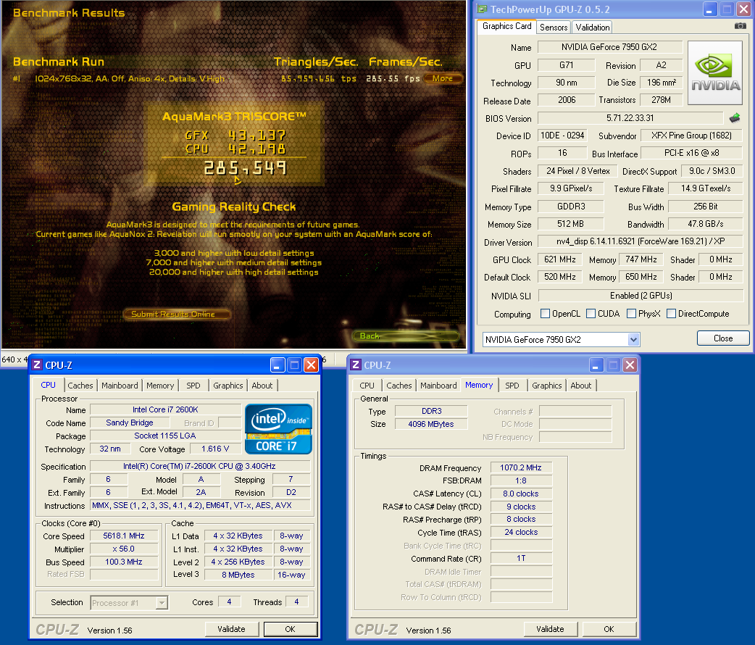Click the BIOS save chip icon in GPU-Z
755x645 pixels.
point(735,118)
